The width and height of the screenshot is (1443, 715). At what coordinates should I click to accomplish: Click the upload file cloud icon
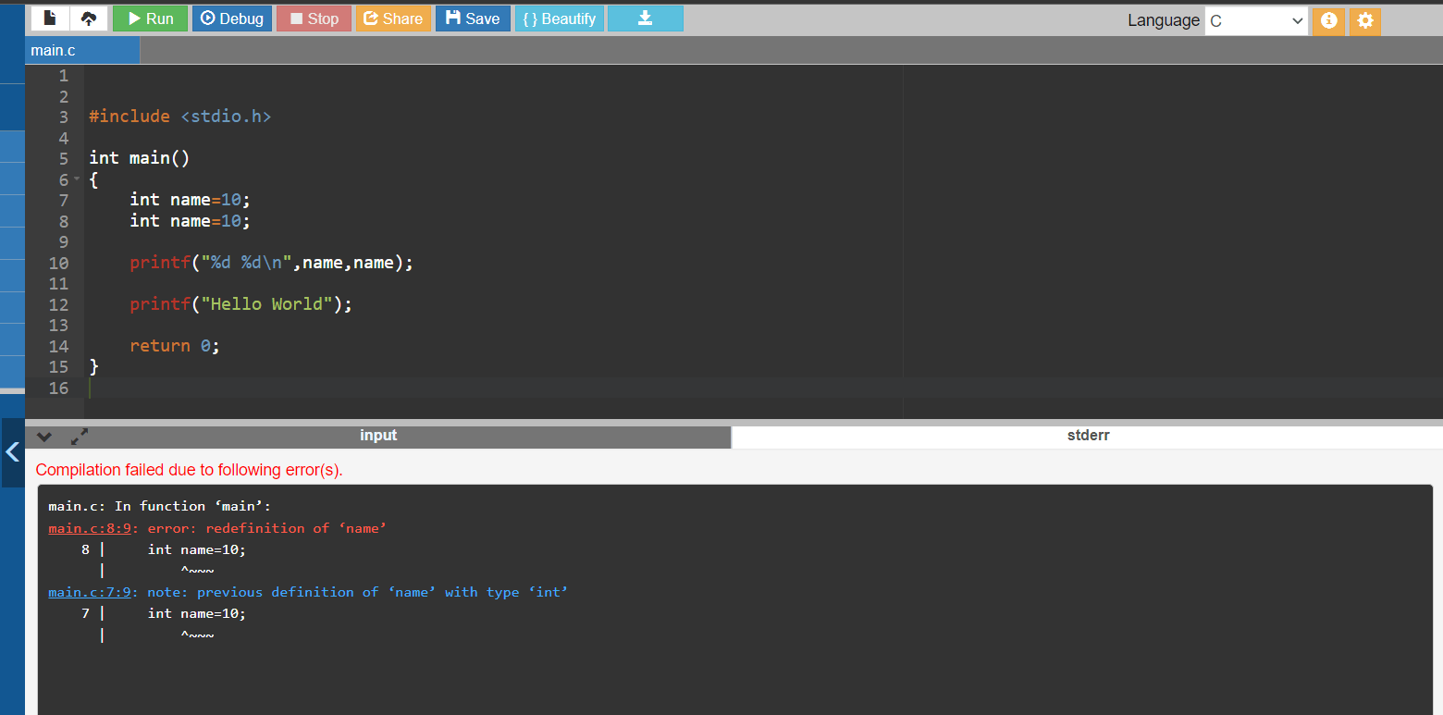89,18
